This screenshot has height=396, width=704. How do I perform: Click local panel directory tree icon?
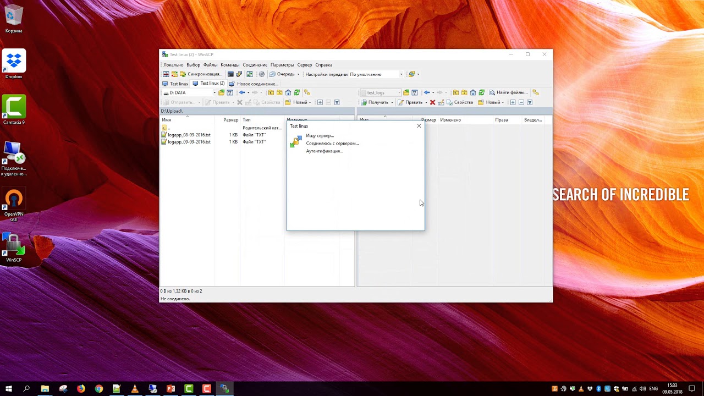[307, 92]
